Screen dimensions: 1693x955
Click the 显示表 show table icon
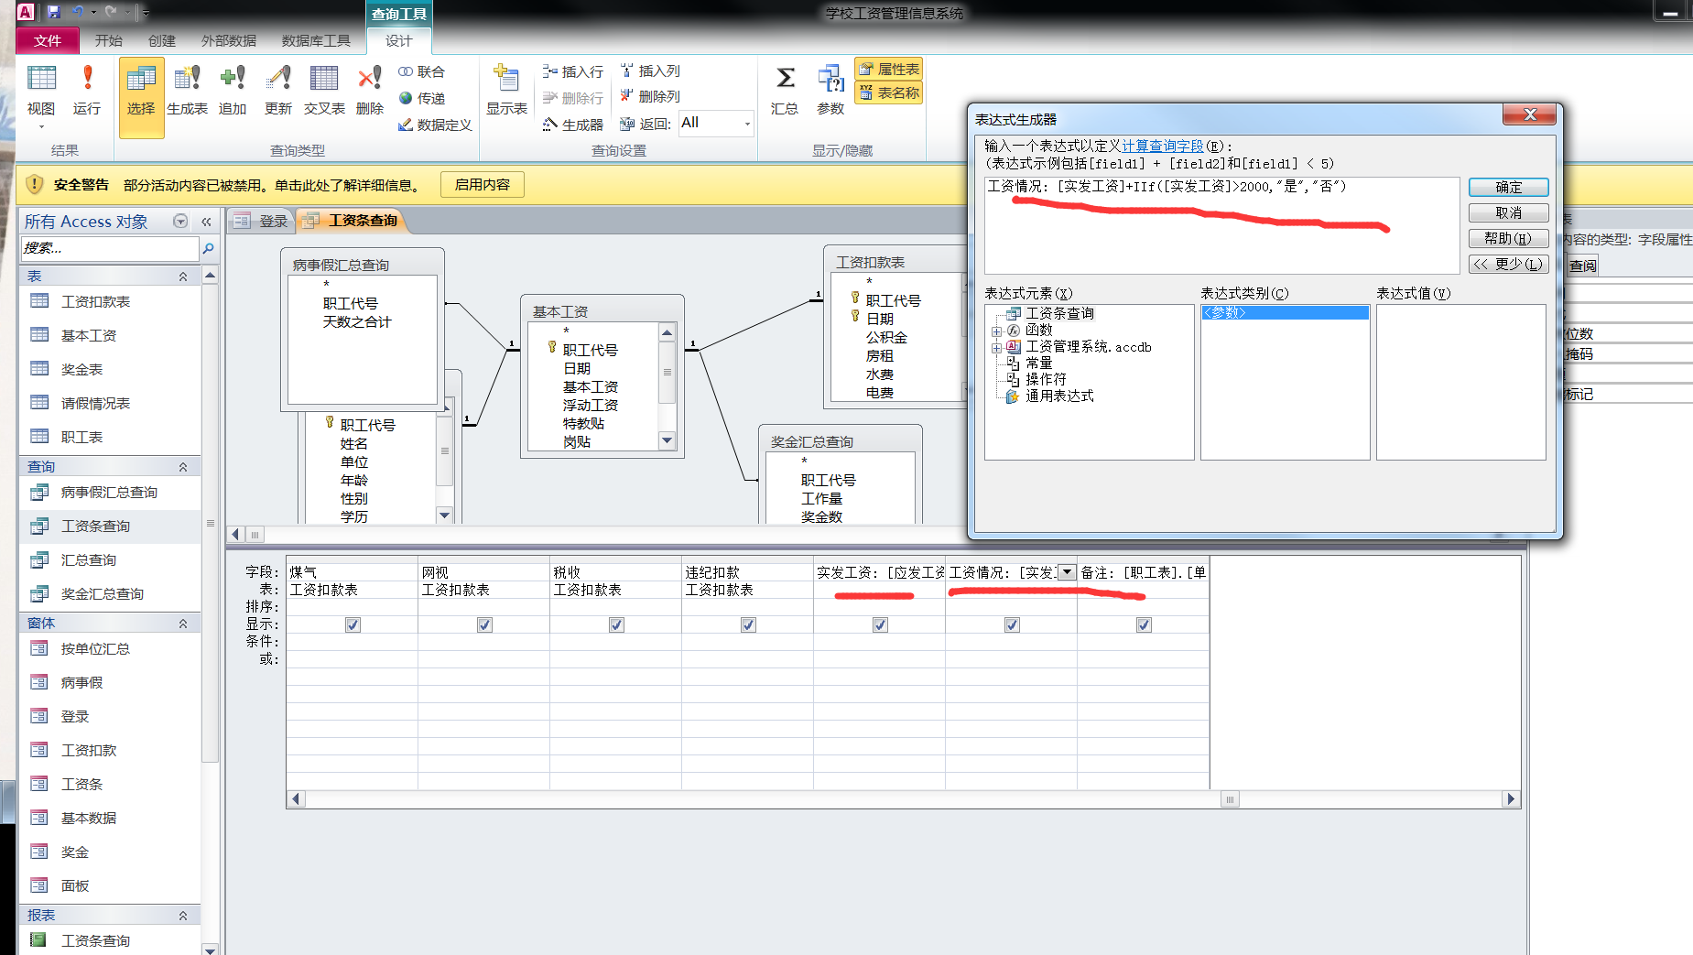(506, 92)
